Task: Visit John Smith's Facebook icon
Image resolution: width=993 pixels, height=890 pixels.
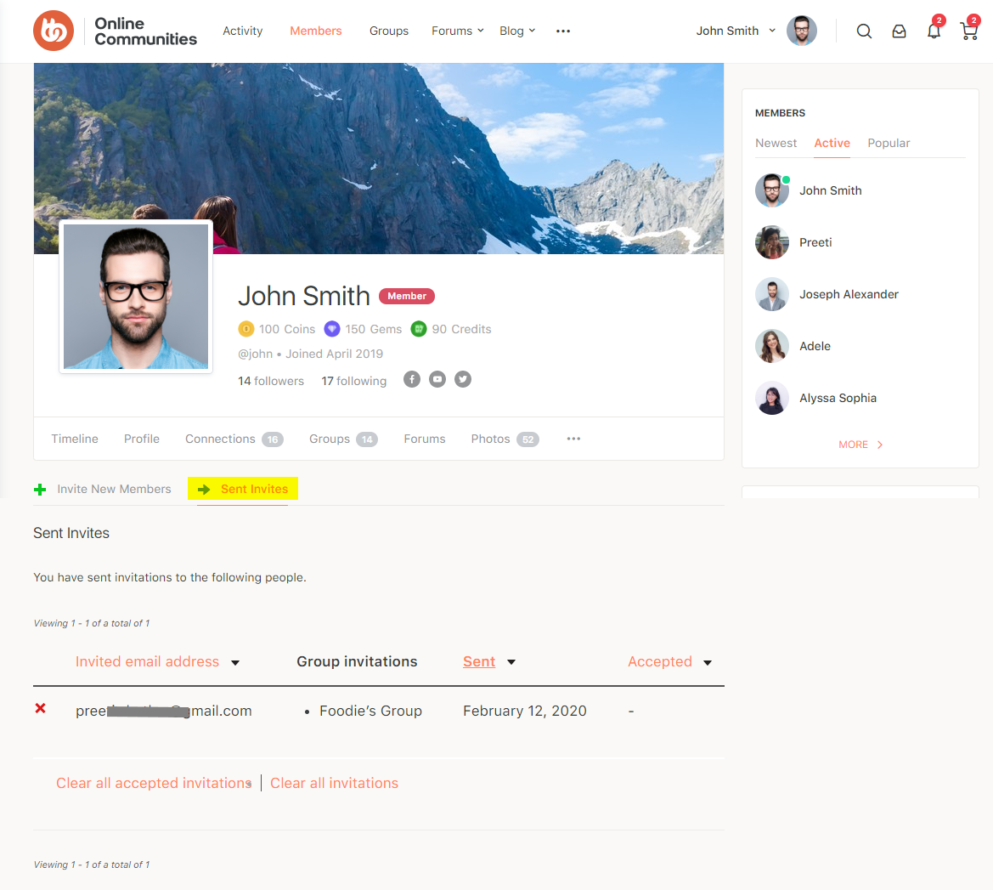Action: (412, 379)
